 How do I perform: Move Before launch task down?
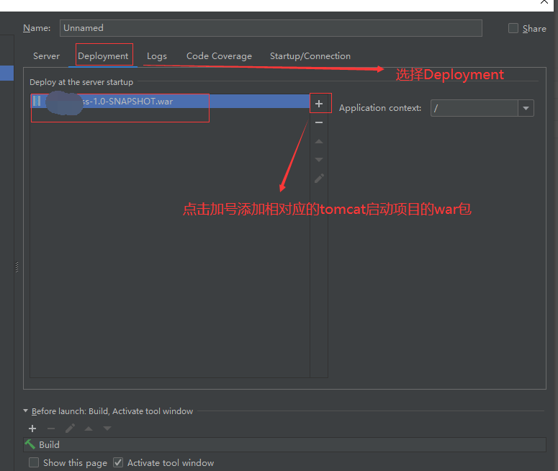107,429
